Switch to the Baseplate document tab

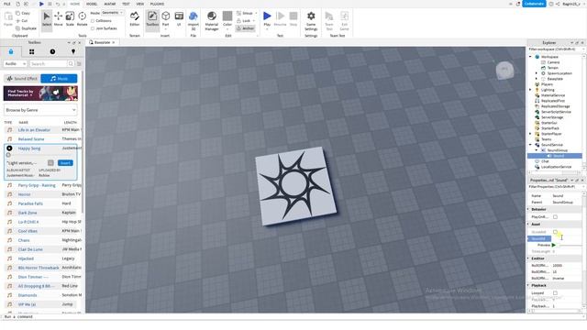[102, 42]
